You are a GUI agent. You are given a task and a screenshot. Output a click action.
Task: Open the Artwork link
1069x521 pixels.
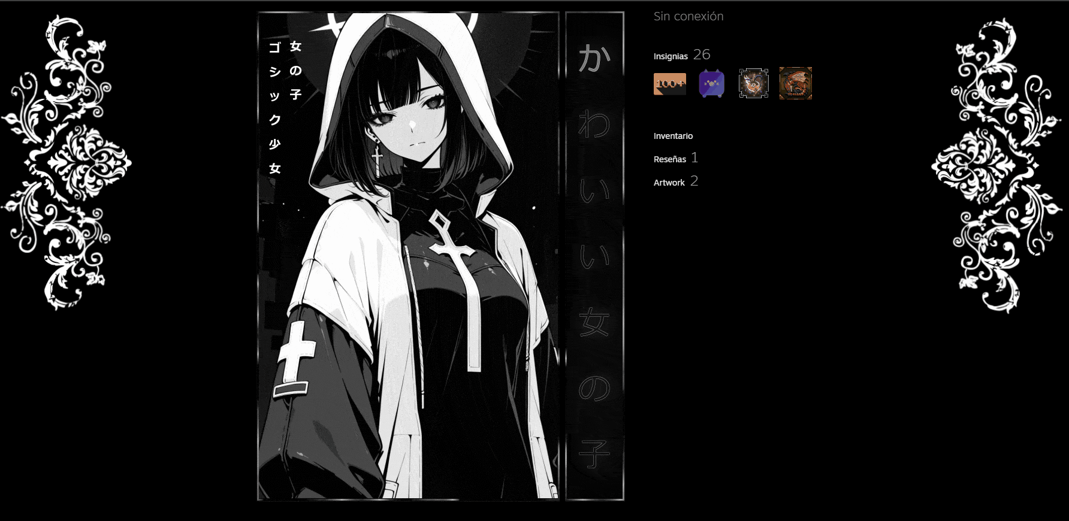coord(669,183)
